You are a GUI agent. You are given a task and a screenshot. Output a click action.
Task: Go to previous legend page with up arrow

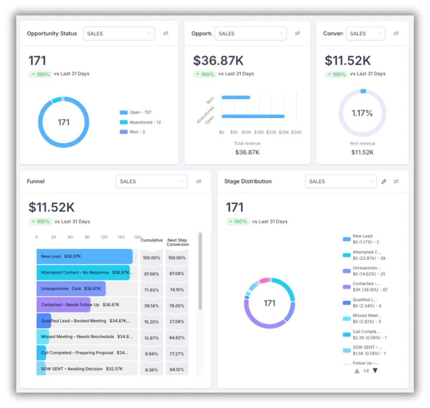(357, 371)
